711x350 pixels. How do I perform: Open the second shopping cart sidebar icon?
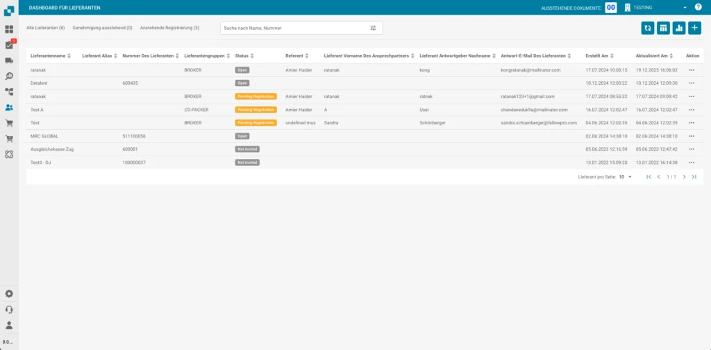[x=9, y=139]
